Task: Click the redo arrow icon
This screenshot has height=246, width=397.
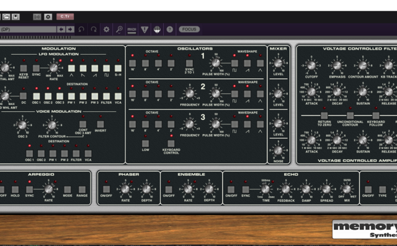Action: [x=94, y=29]
